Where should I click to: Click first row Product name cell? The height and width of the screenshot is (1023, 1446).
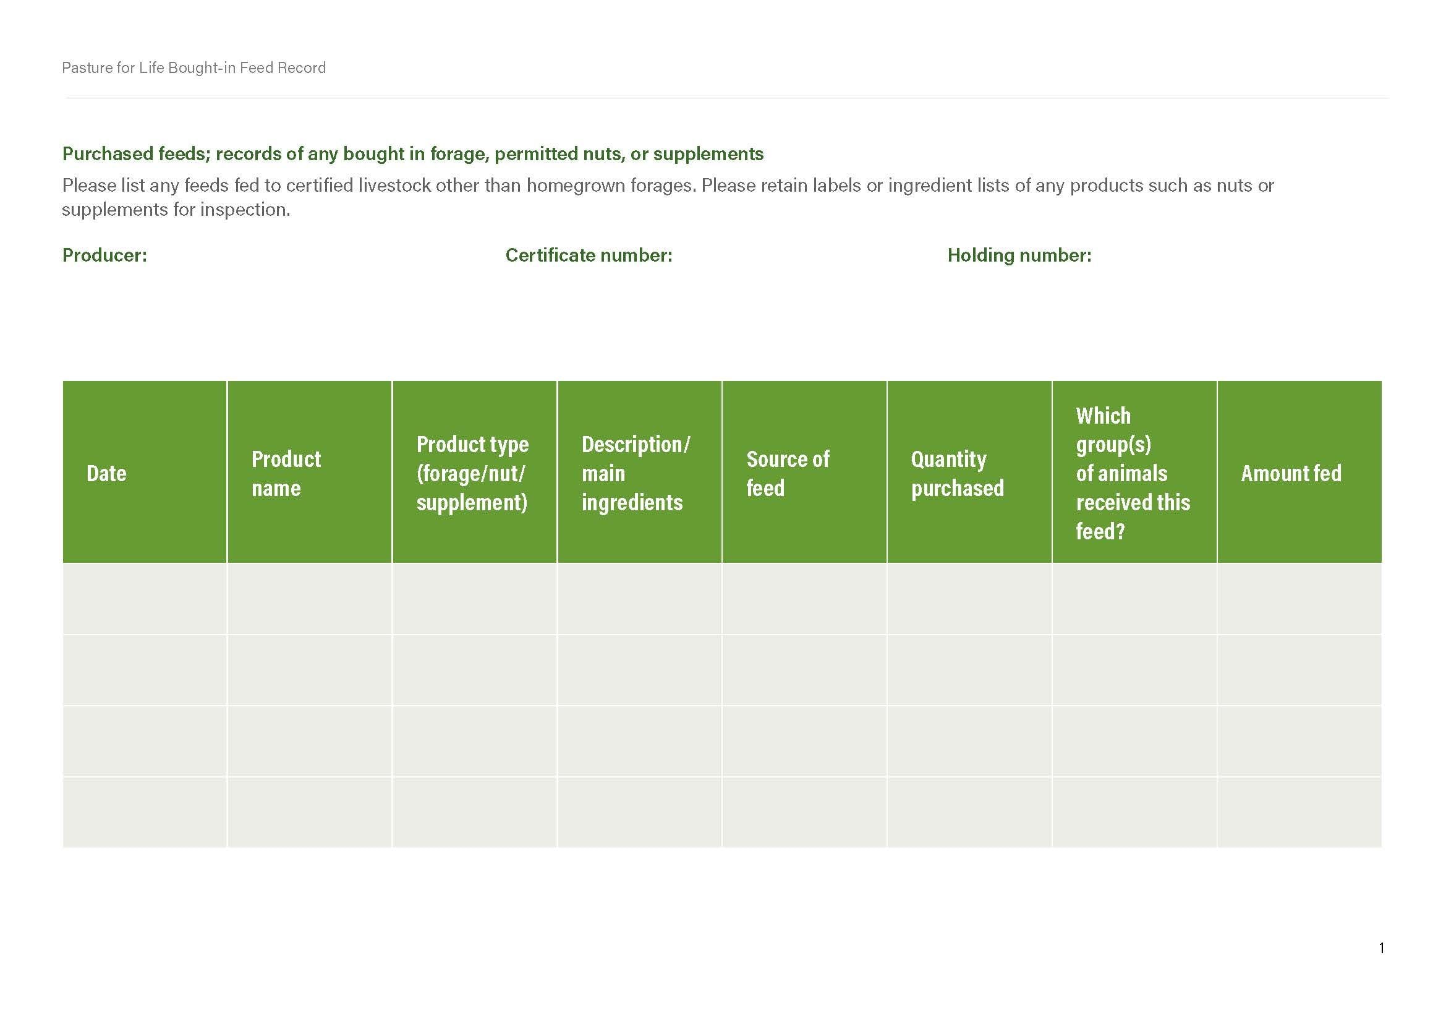pos(309,599)
